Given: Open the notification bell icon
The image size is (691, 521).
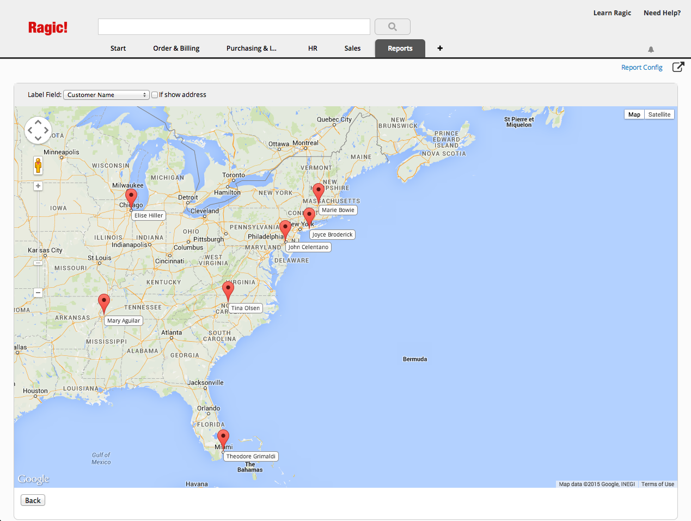Looking at the screenshot, I should (x=651, y=49).
